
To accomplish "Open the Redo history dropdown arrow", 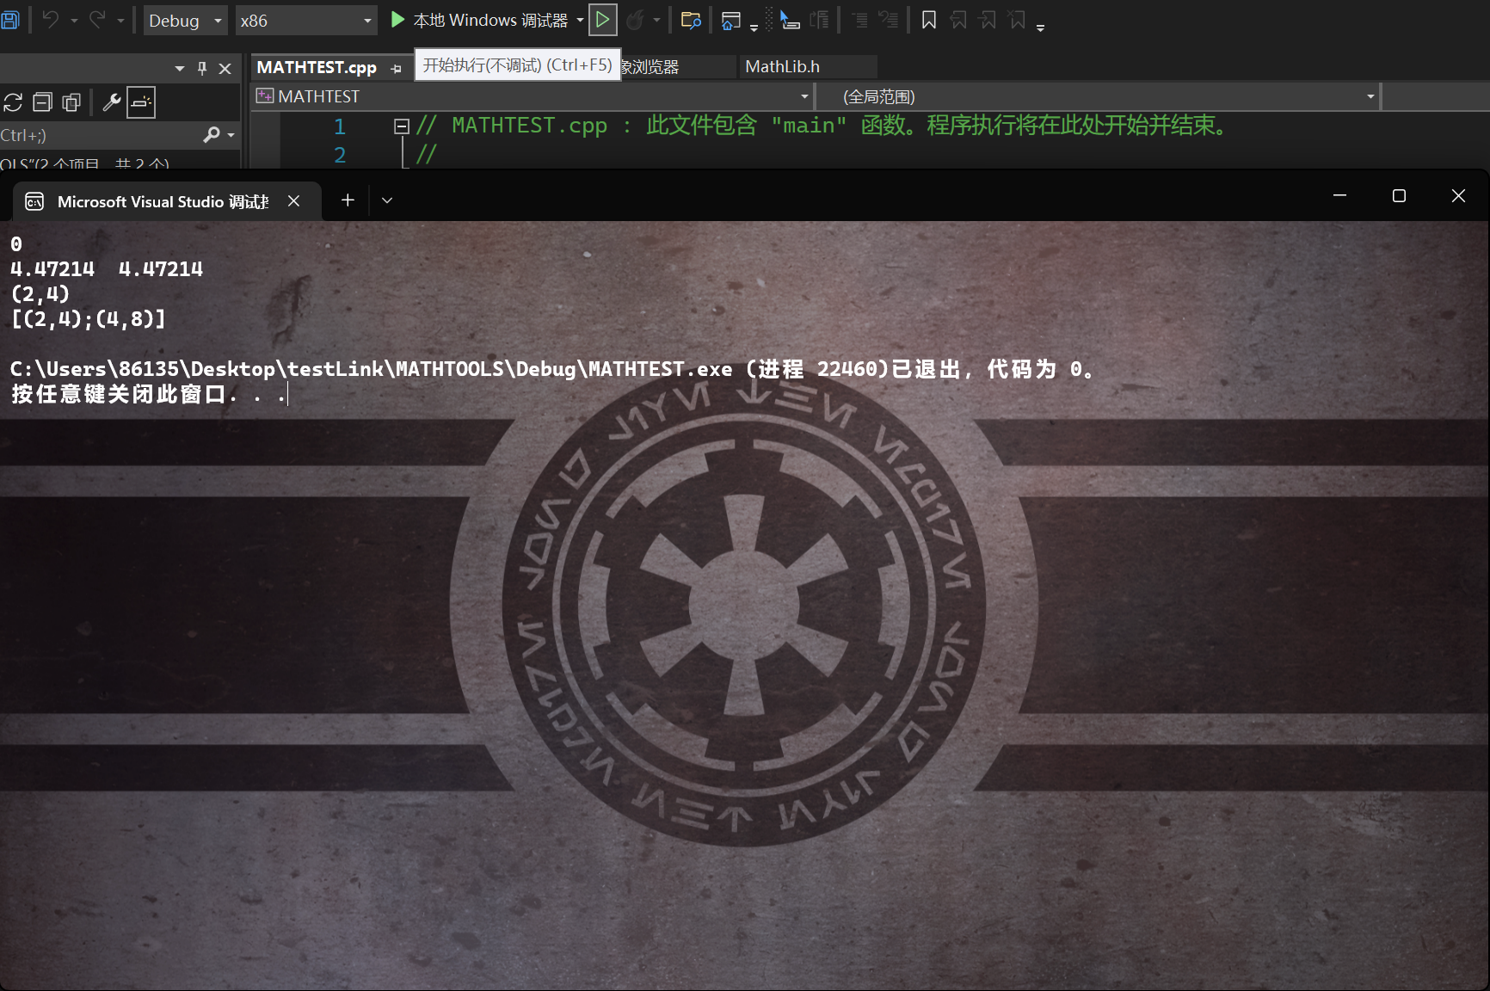I will [x=120, y=21].
